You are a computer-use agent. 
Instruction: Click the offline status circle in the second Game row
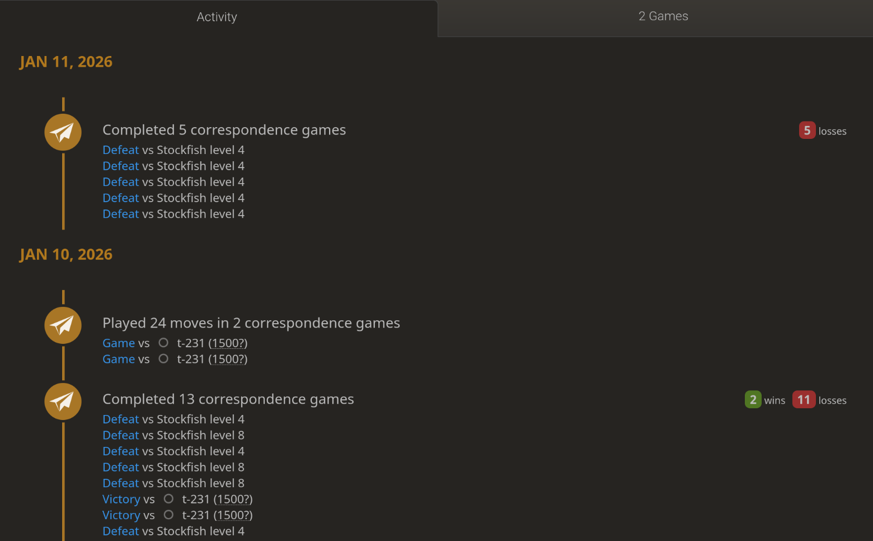163,359
